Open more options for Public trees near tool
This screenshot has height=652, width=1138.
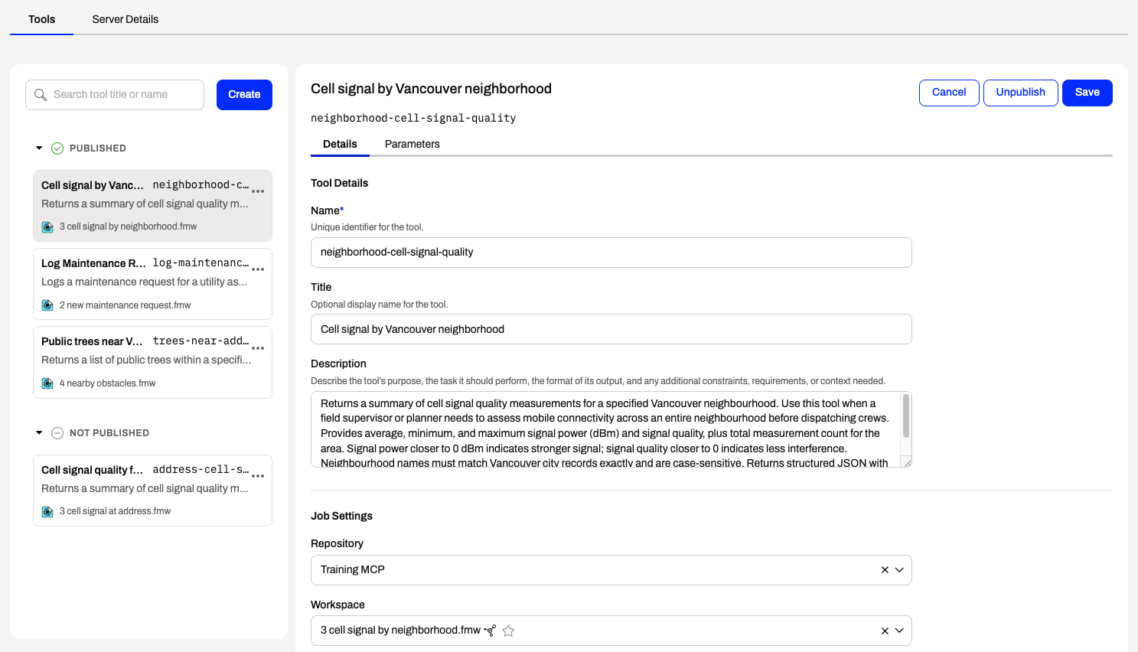coord(258,347)
